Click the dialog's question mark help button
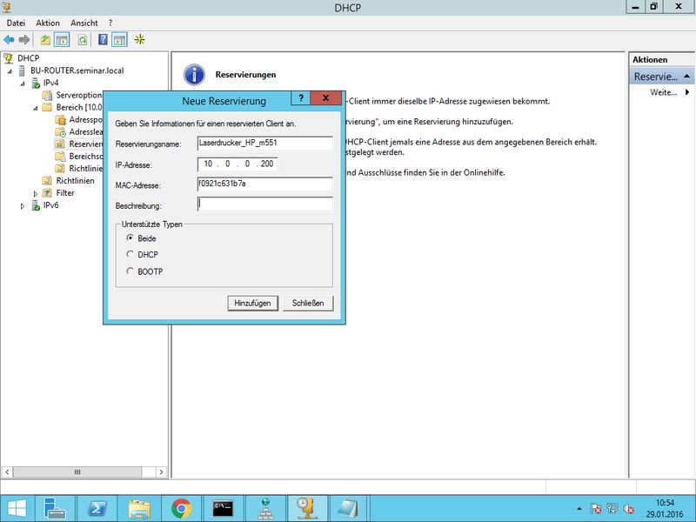This screenshot has height=522, width=696. [x=300, y=98]
